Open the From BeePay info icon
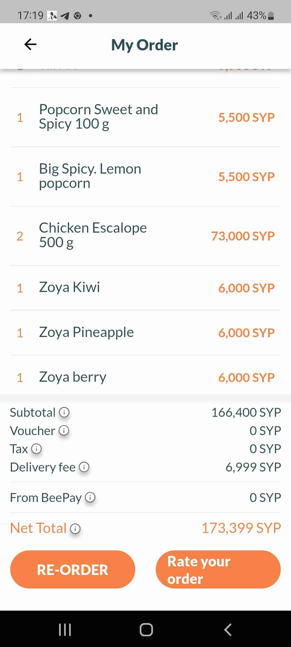This screenshot has height=647, width=291. click(90, 497)
